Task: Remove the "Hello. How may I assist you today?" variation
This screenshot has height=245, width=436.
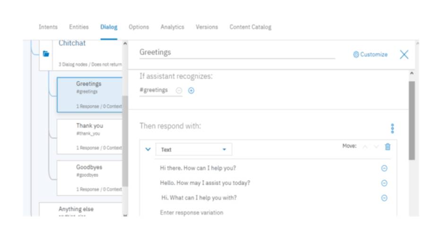Action: click(384, 183)
